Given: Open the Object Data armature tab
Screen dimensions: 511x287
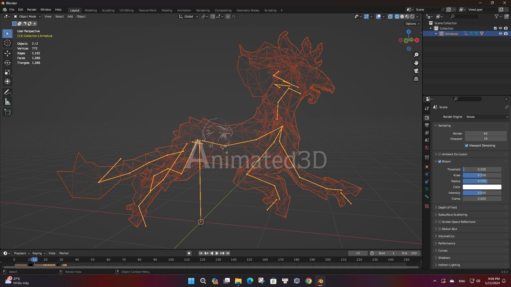Looking at the screenshot, I should pos(427,189).
